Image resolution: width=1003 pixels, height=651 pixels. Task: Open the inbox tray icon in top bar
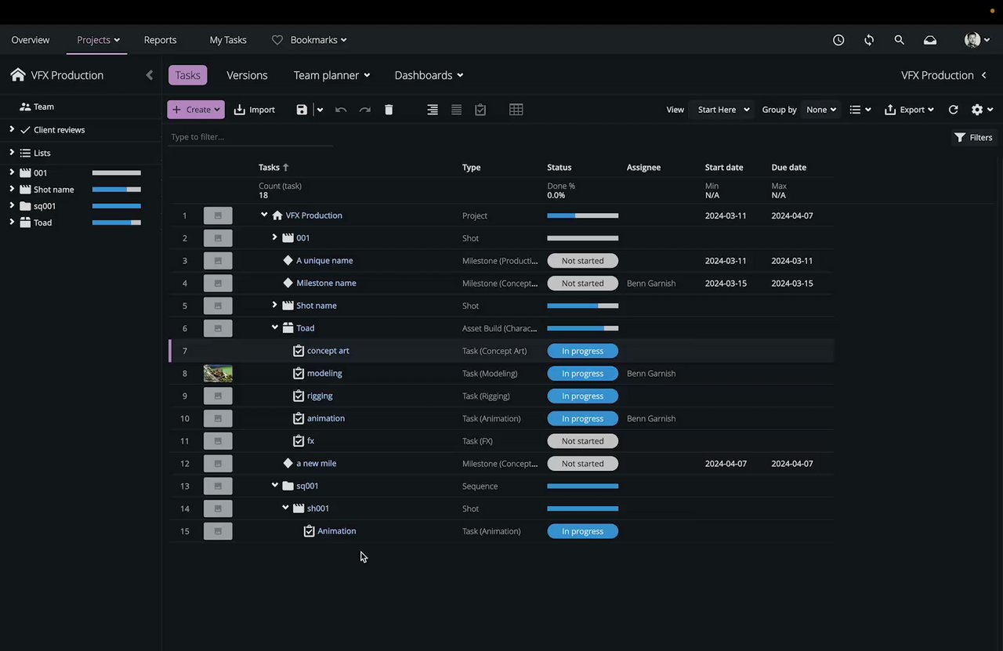coord(930,40)
